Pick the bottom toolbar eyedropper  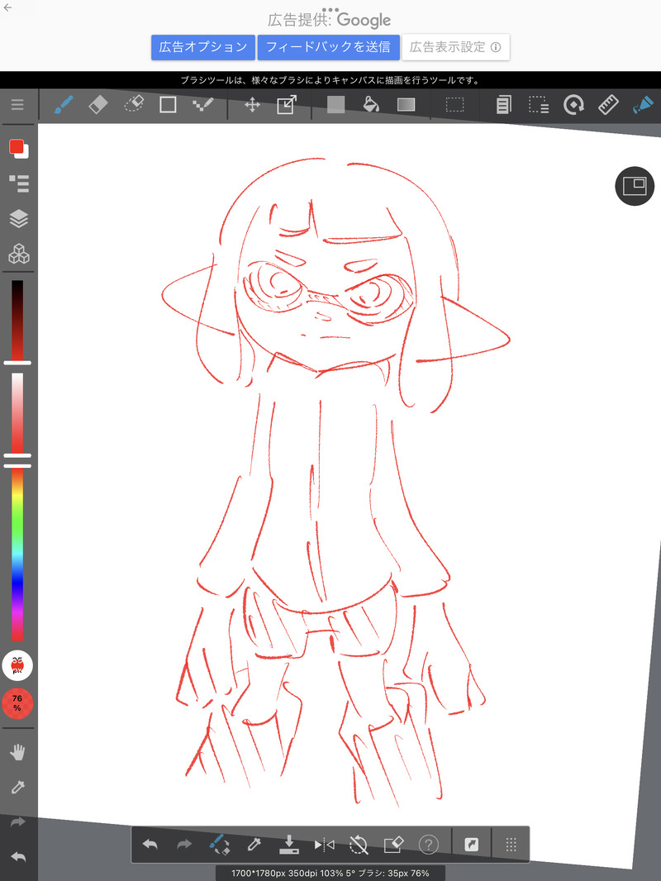254,844
